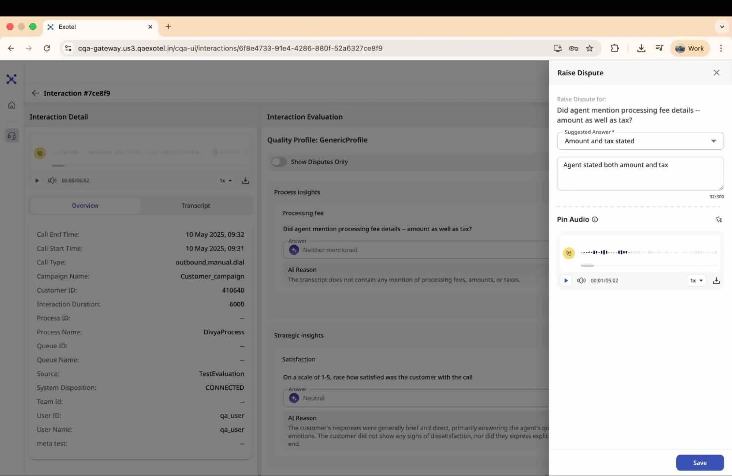The height and width of the screenshot is (476, 732).
Task: Change Interaction Detail playback speed 1x
Action: (x=226, y=180)
